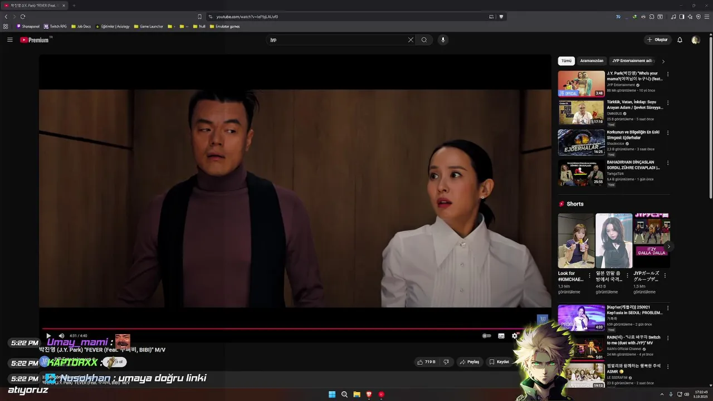Close the FEVER YouTube tab
The image size is (713, 401).
click(64, 6)
